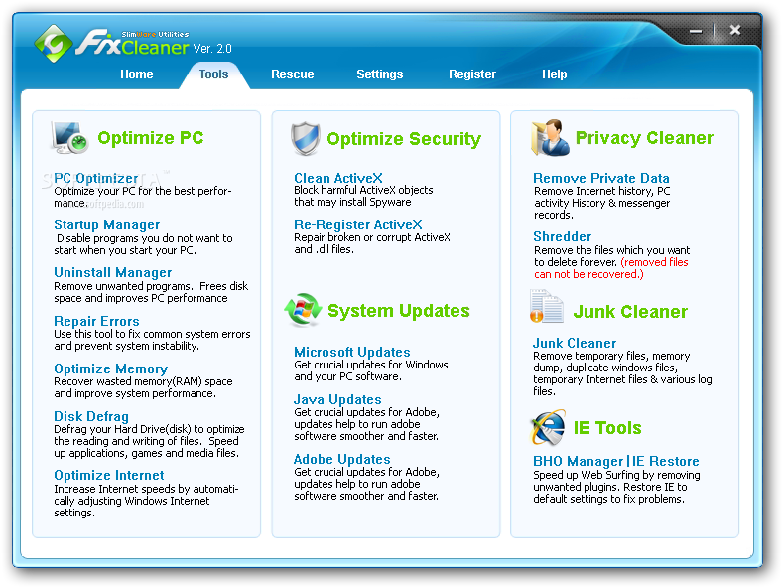Click the Optimize PC heading

click(x=151, y=137)
